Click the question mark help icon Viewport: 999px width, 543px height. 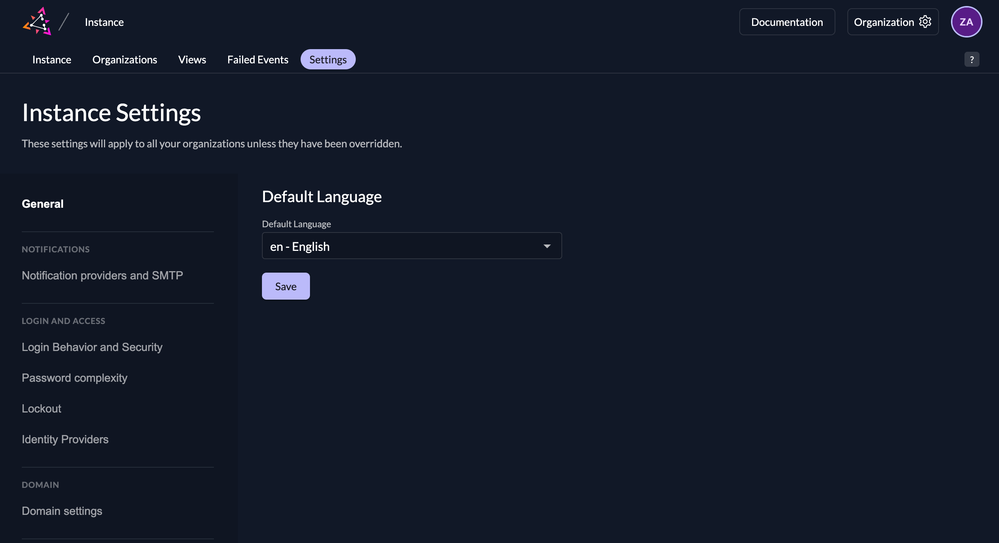tap(972, 59)
